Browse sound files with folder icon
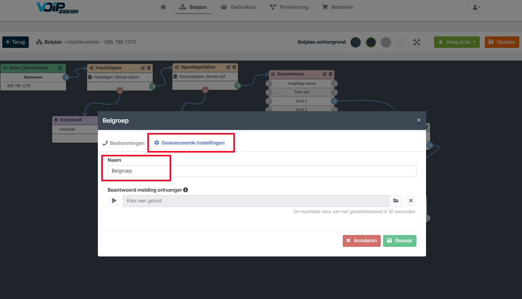Viewport: 522px width, 299px height. (x=396, y=201)
